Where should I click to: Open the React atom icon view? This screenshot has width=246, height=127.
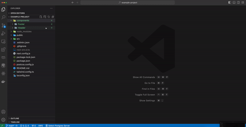3,73
